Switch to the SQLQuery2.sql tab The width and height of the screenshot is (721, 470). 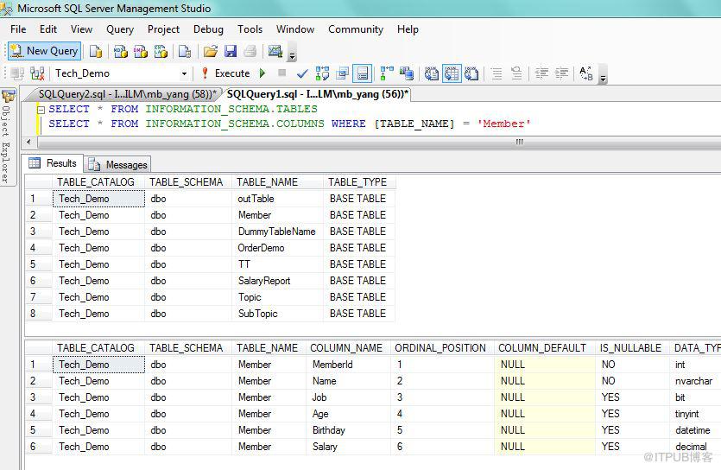pyautogui.click(x=127, y=94)
